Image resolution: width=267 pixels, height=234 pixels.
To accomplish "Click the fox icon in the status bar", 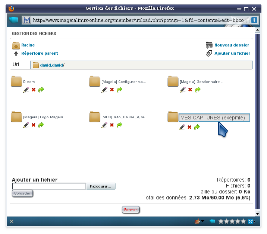I will pos(197,221).
